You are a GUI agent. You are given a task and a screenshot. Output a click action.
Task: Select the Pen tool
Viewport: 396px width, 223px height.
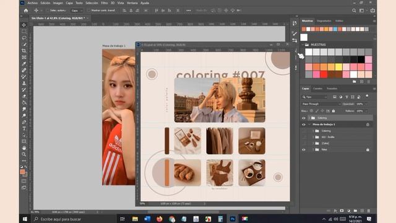(x=24, y=122)
